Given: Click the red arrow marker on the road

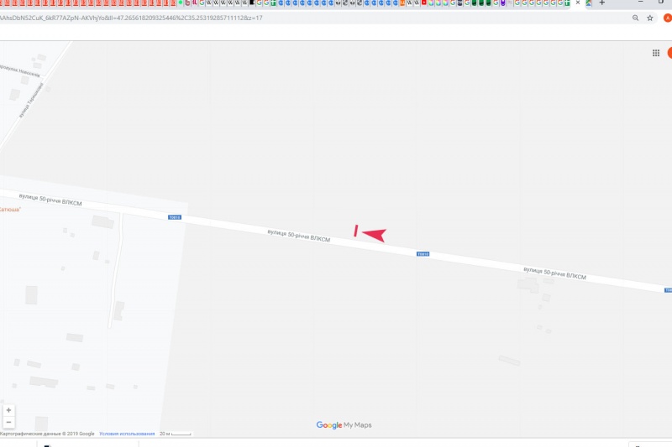Looking at the screenshot, I should pos(375,235).
